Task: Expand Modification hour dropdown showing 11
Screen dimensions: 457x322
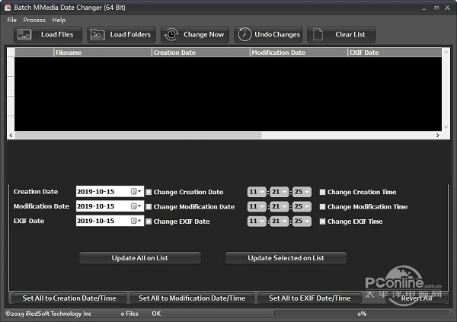Action: tap(257, 206)
